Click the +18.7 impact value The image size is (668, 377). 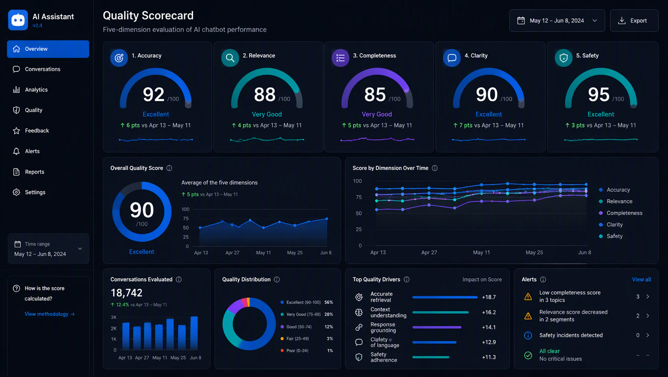coord(489,297)
